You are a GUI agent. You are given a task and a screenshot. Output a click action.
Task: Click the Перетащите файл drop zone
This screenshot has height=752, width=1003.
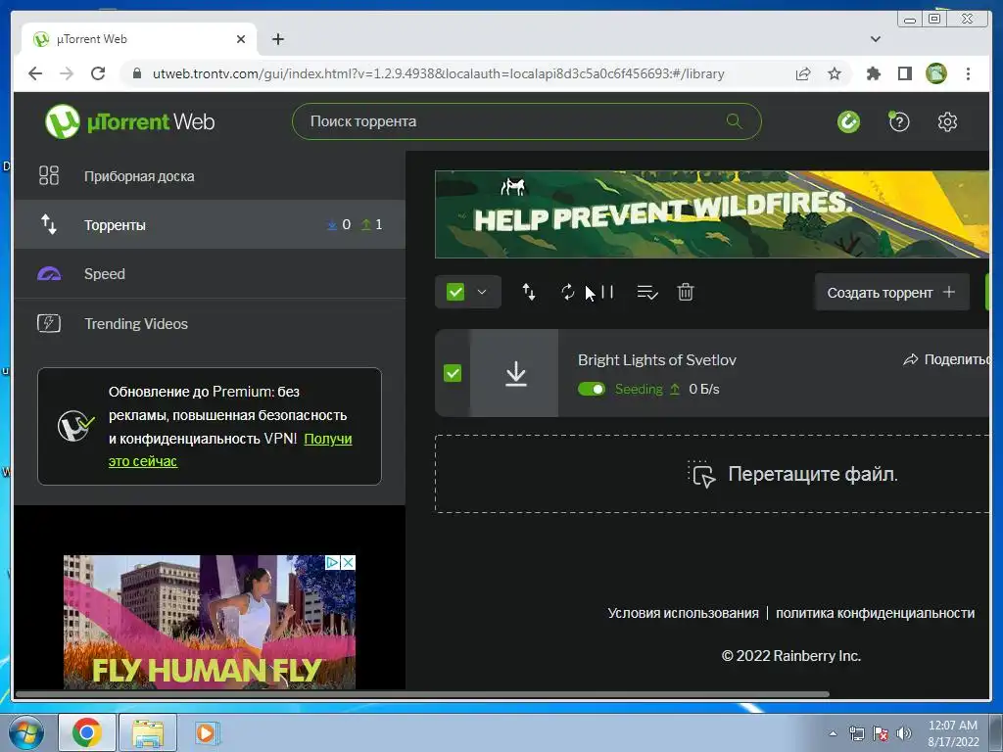click(712, 474)
